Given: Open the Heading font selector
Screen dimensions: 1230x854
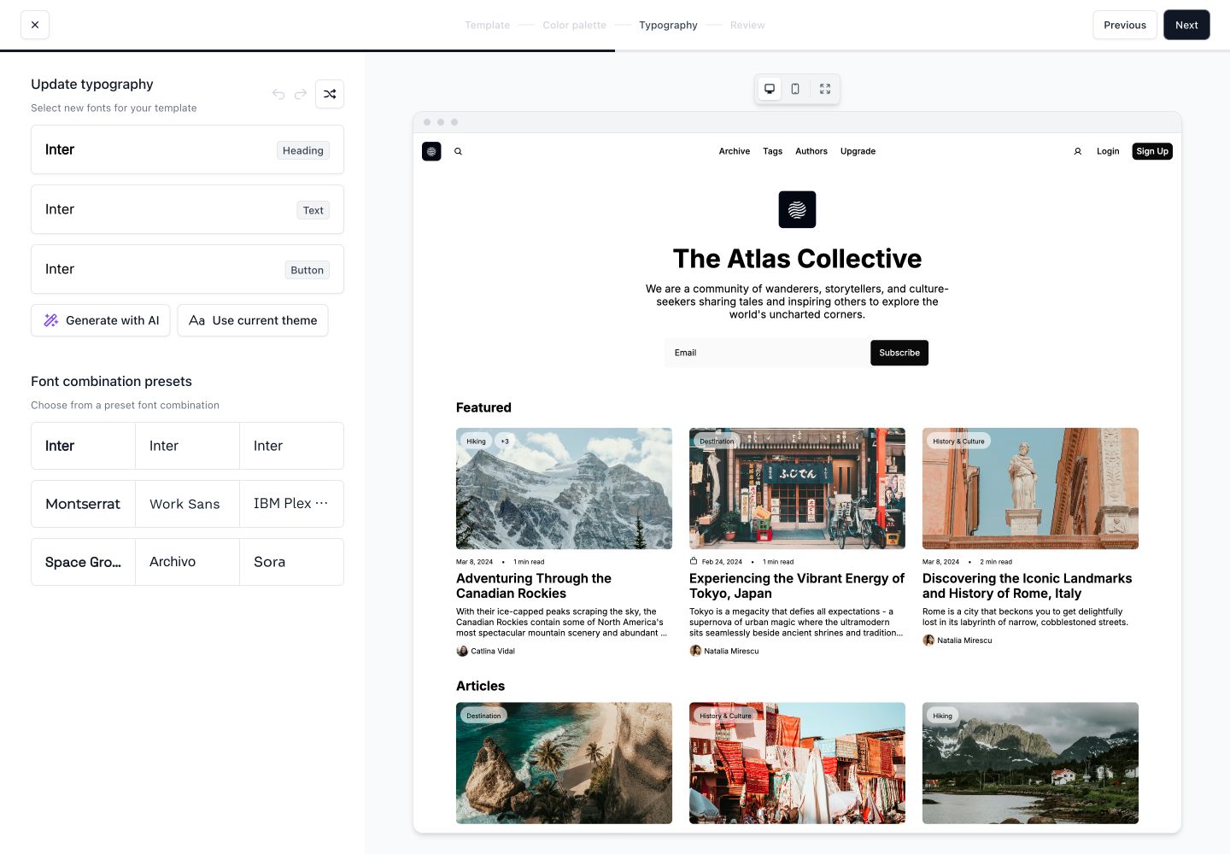Looking at the screenshot, I should pos(187,149).
